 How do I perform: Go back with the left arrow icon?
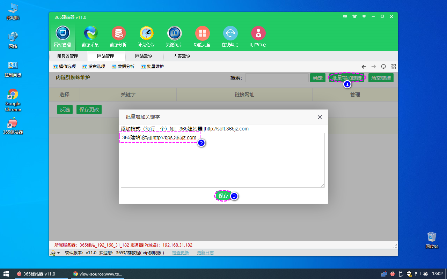(x=364, y=67)
